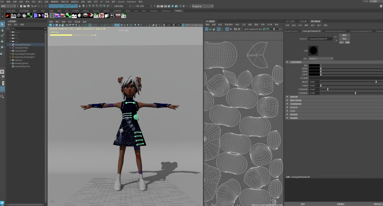This screenshot has height=206, width=383.
Task: Open the Arnold menu in menu bar
Action: click(121, 2)
